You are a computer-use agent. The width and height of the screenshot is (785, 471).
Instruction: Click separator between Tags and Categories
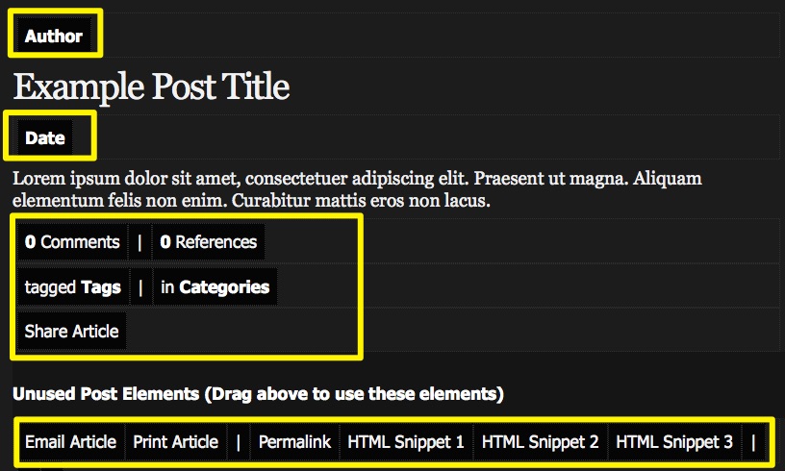click(139, 286)
